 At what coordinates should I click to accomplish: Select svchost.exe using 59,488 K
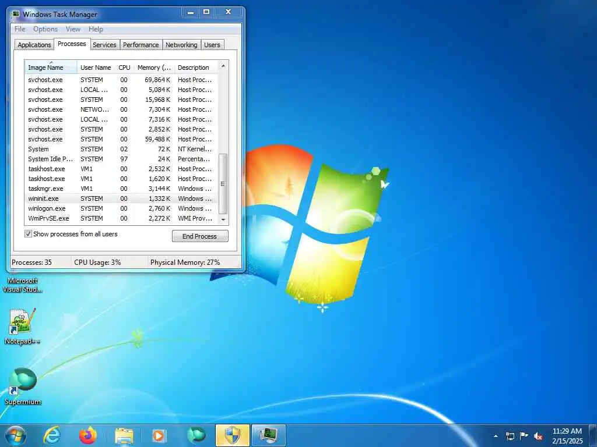click(122, 139)
